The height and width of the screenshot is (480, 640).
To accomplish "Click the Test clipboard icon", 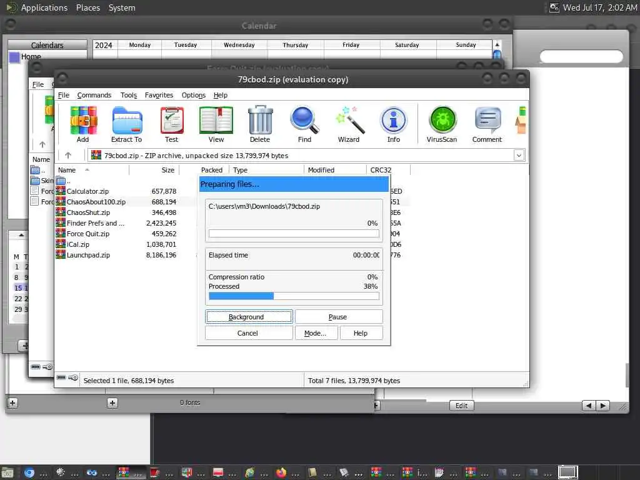I will 172,120.
